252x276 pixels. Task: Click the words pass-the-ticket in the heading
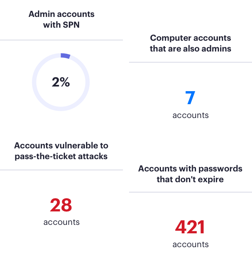click(x=46, y=156)
